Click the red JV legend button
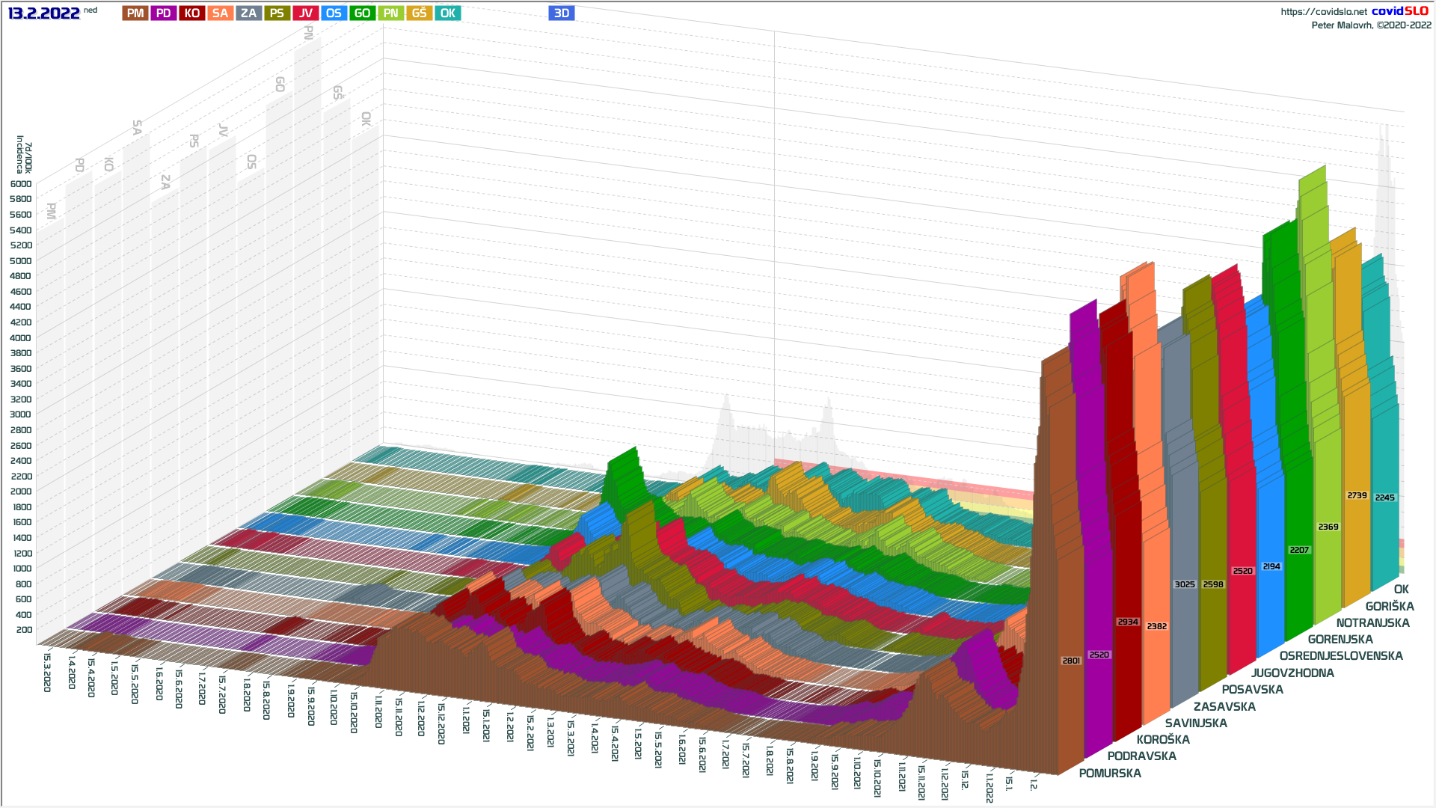Screen dimensions: 1436x808 pyautogui.click(x=305, y=13)
